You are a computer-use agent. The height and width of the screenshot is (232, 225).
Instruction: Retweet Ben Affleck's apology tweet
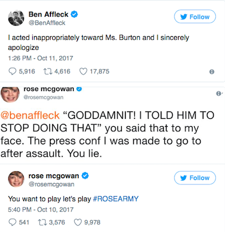click(48, 71)
